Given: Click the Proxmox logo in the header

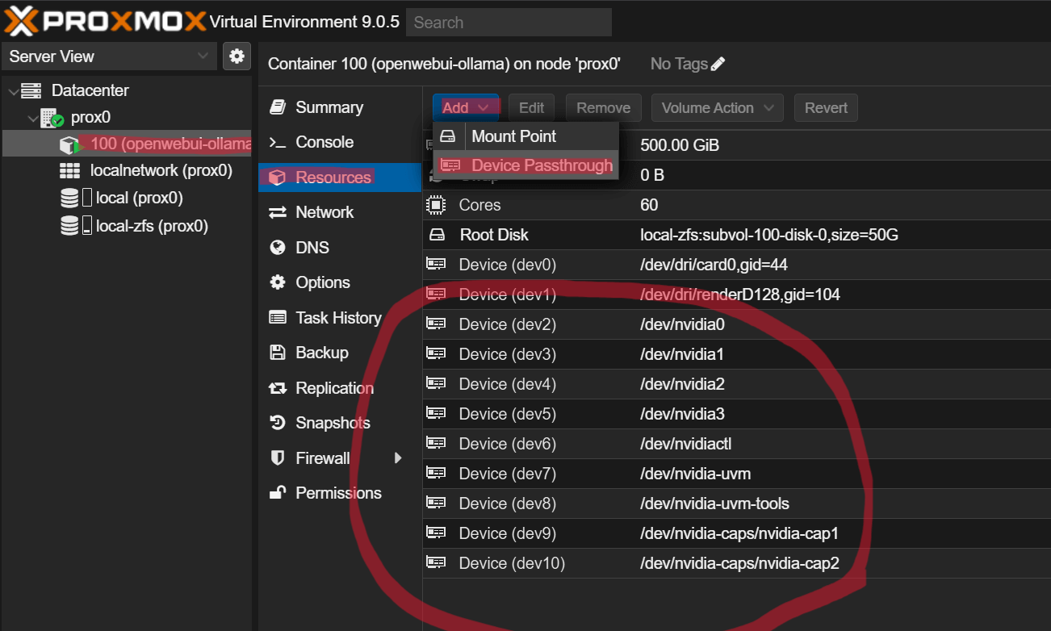Looking at the screenshot, I should pyautogui.click(x=105, y=22).
